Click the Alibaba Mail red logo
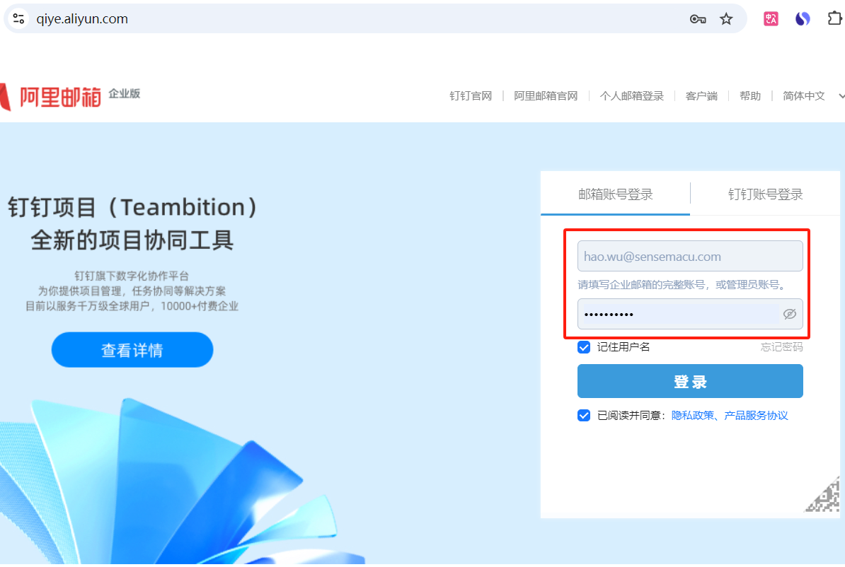 pyautogui.click(x=51, y=97)
